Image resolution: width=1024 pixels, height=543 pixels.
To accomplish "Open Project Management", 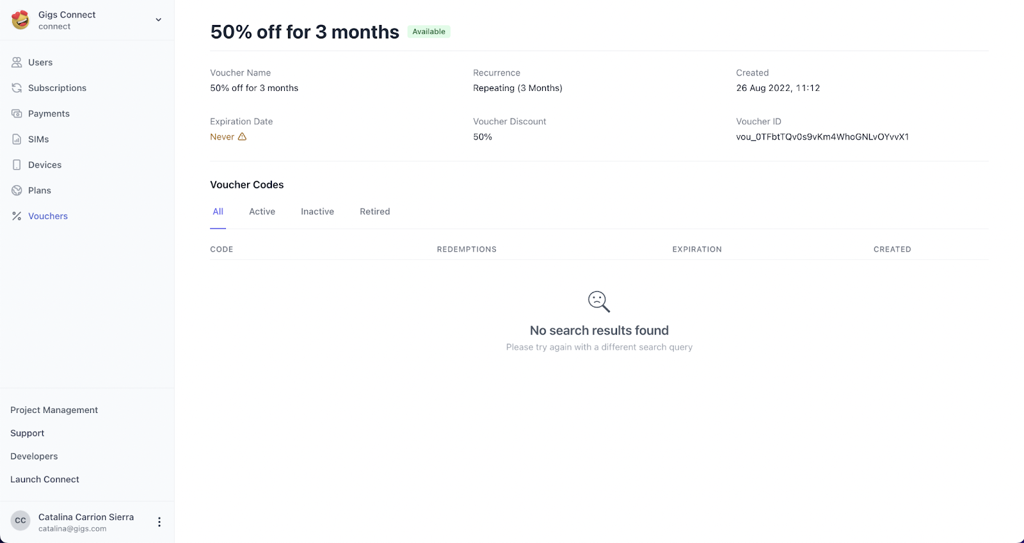I will tap(54, 410).
